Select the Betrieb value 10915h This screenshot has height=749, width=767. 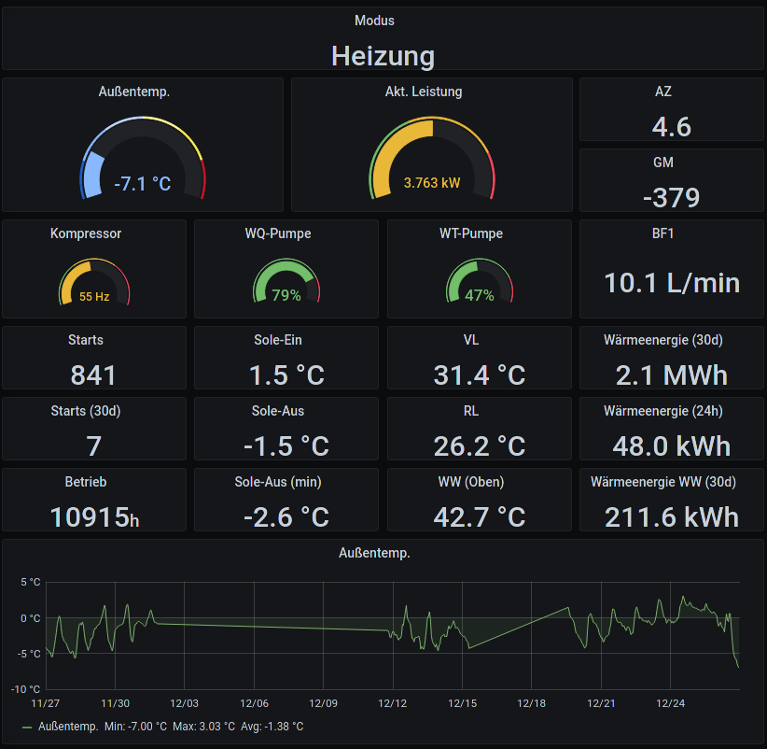pos(94,517)
